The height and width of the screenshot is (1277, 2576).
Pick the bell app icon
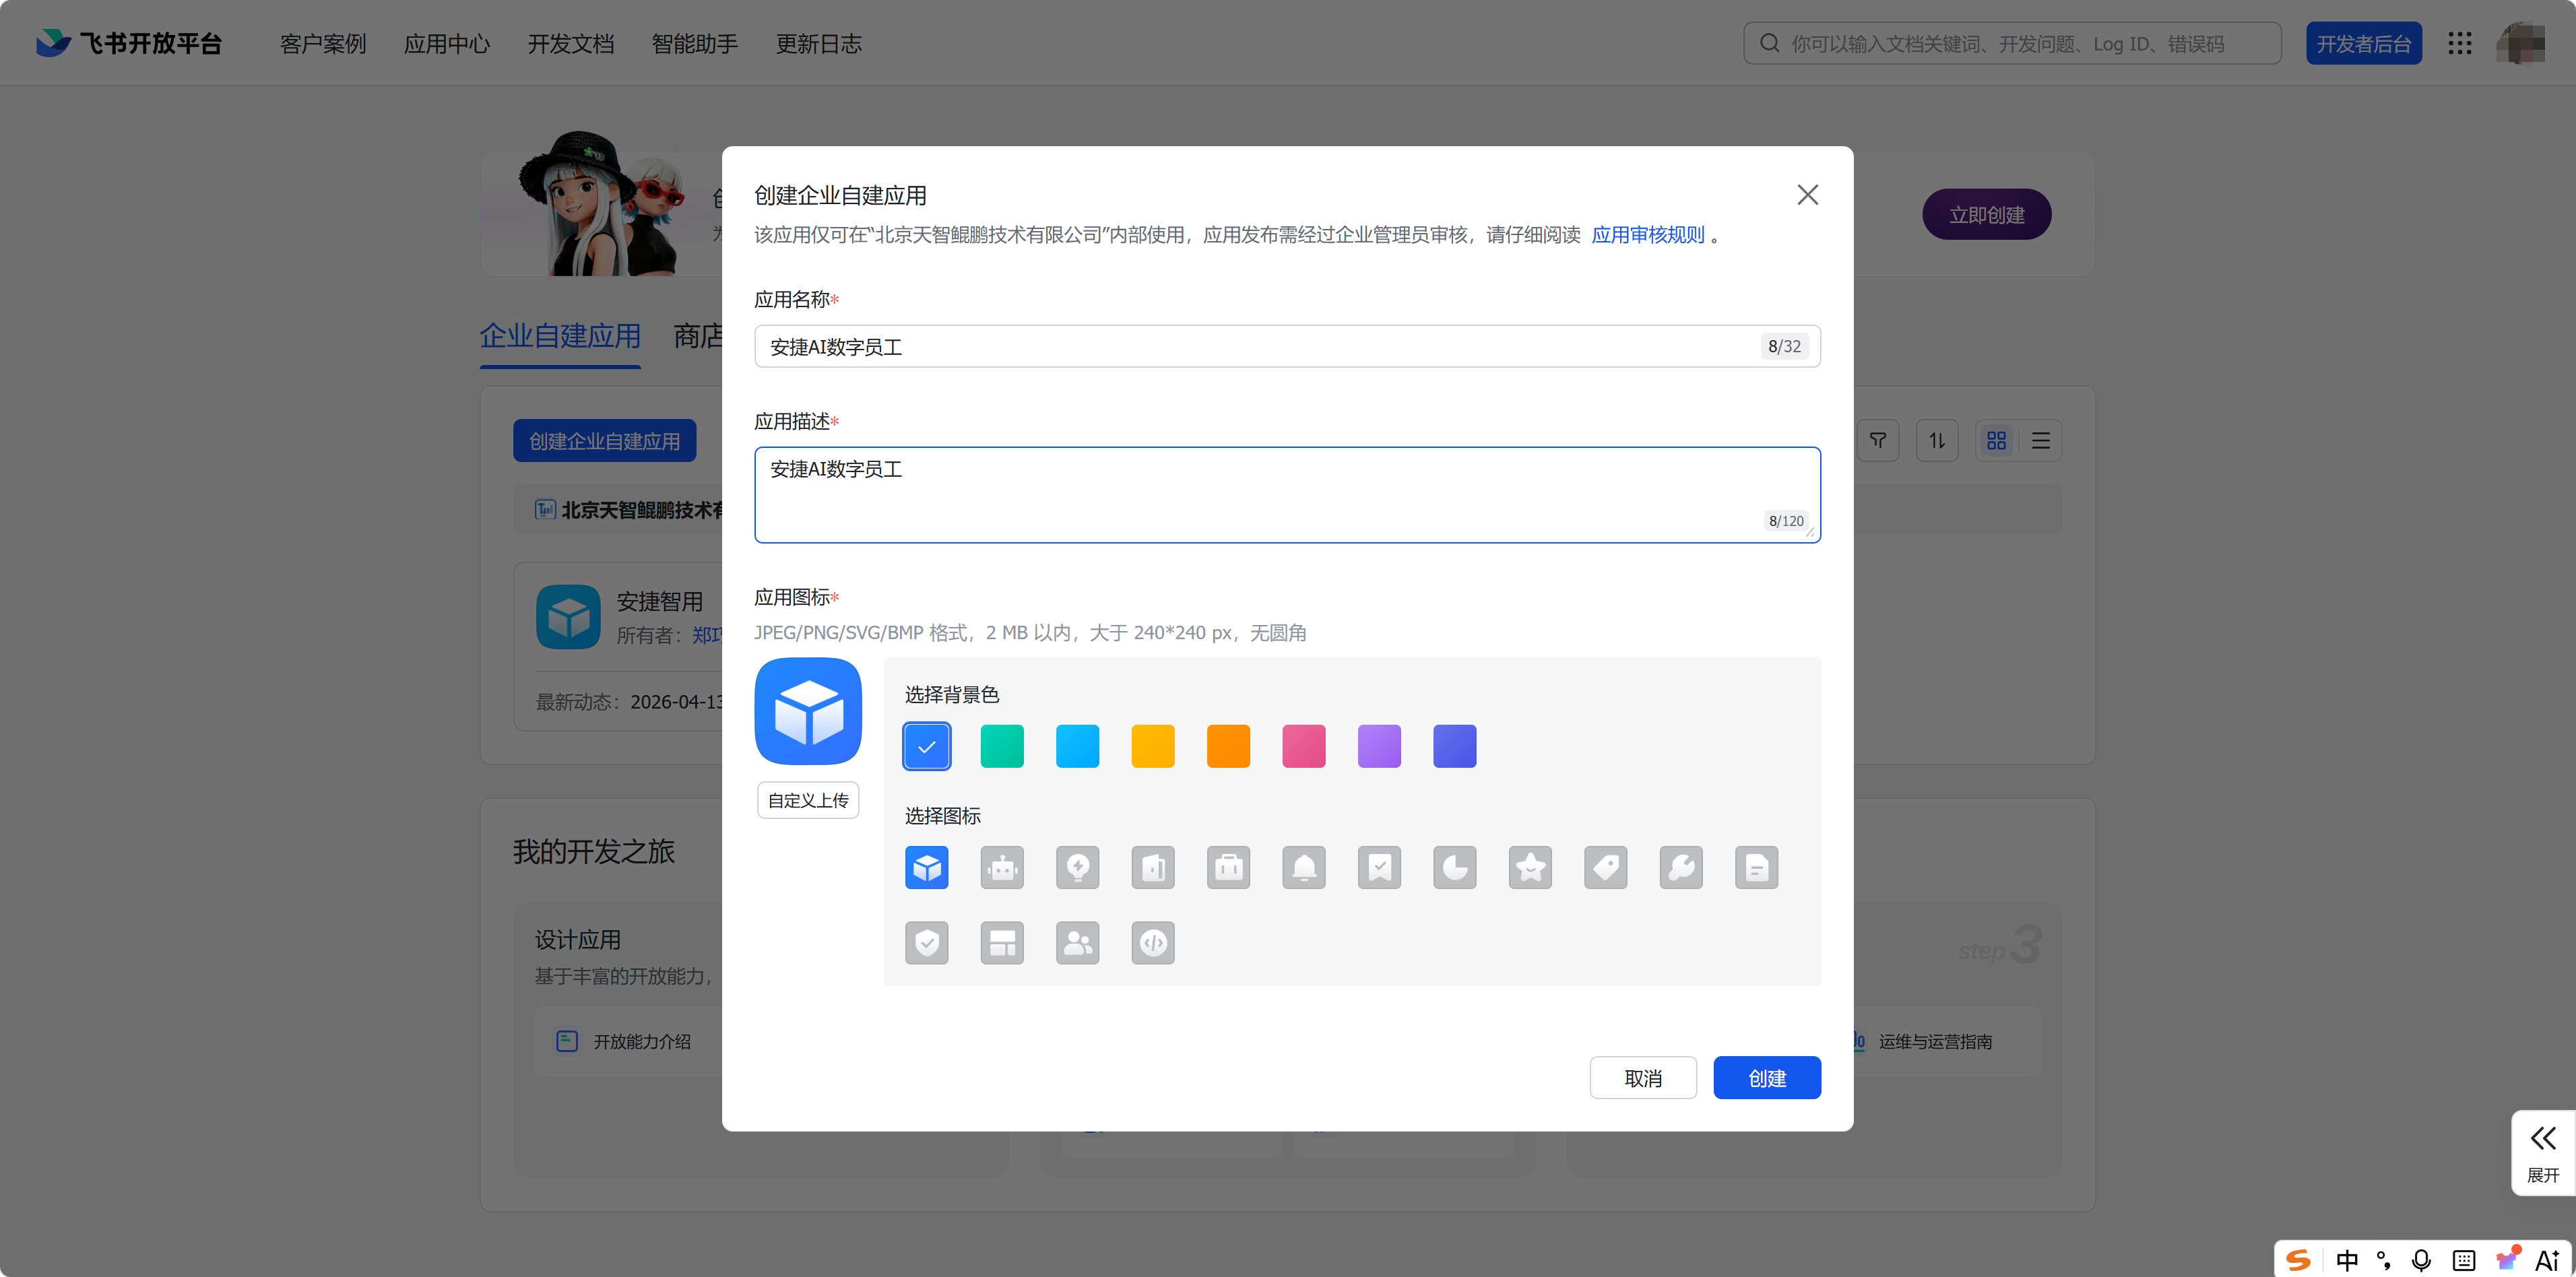[1304, 867]
